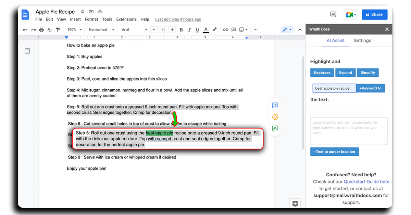Click the Print icon in toolbar

pos(41,30)
